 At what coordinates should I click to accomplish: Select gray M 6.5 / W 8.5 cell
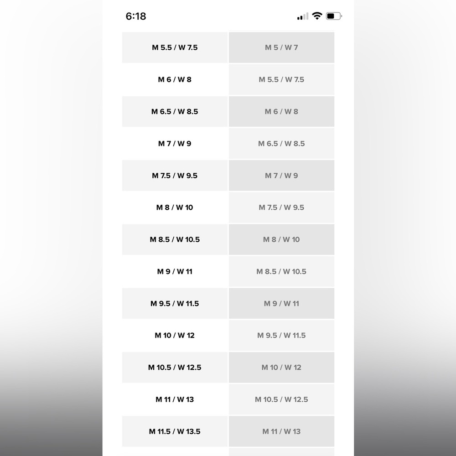pyautogui.click(x=281, y=144)
